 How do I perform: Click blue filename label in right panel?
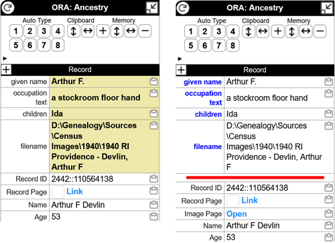(208, 146)
